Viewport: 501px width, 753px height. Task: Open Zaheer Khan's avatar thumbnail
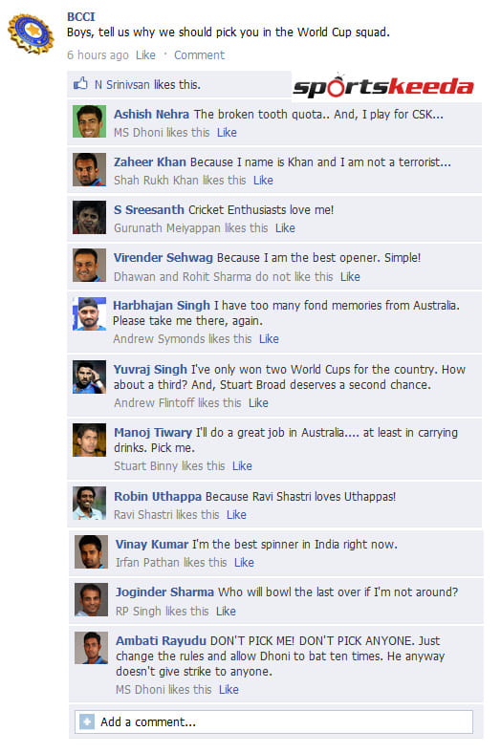tap(89, 169)
